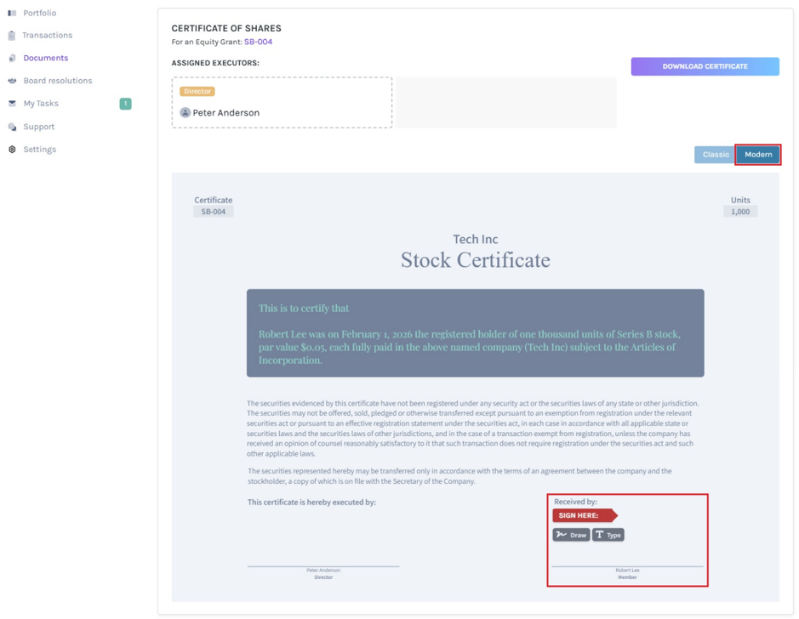
Task: Select the Modern certificate style
Action: (757, 155)
